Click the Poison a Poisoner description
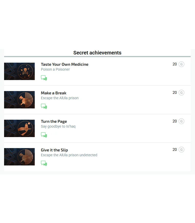This screenshot has height=223, width=195. coord(55,69)
